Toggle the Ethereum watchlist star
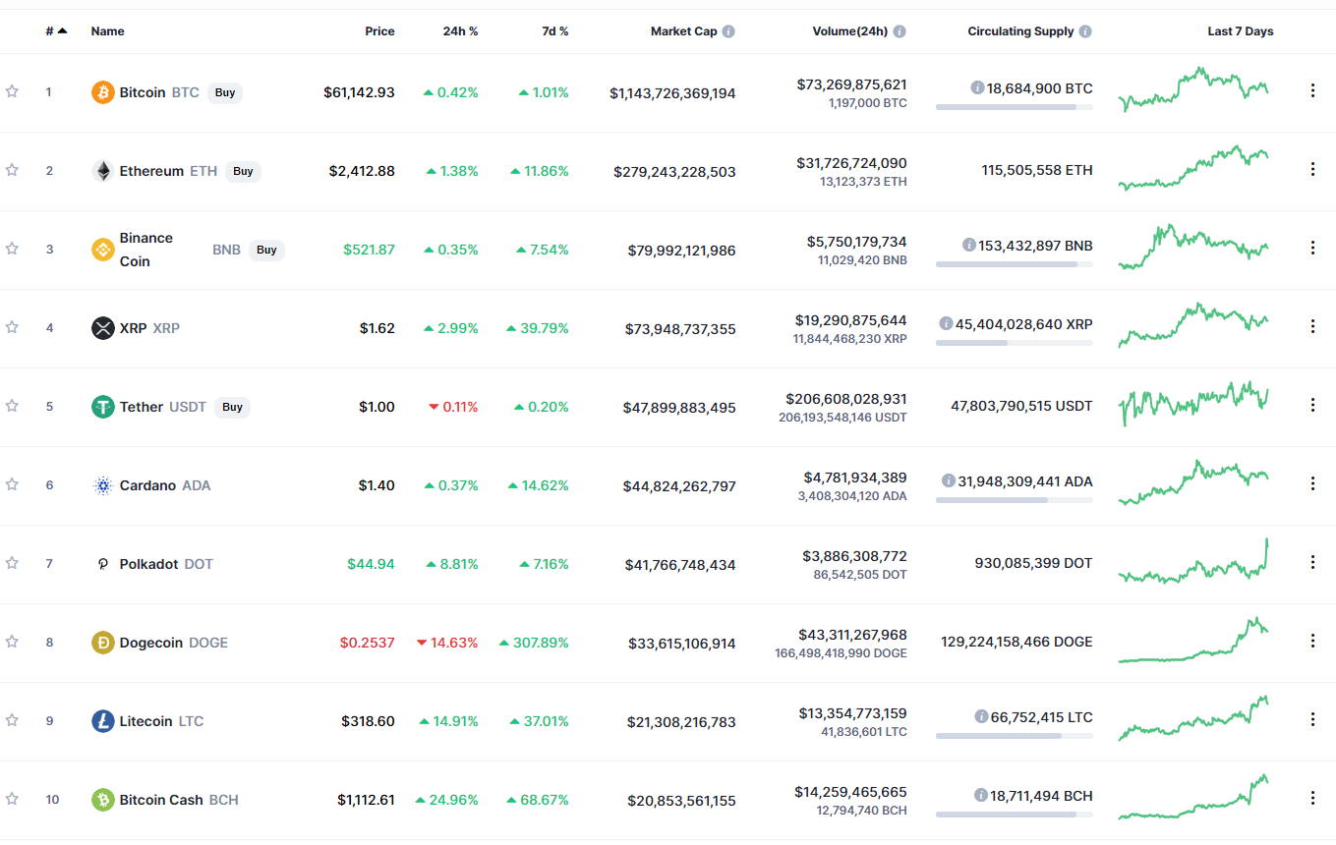Screen dimensions: 1336x845 (12, 170)
